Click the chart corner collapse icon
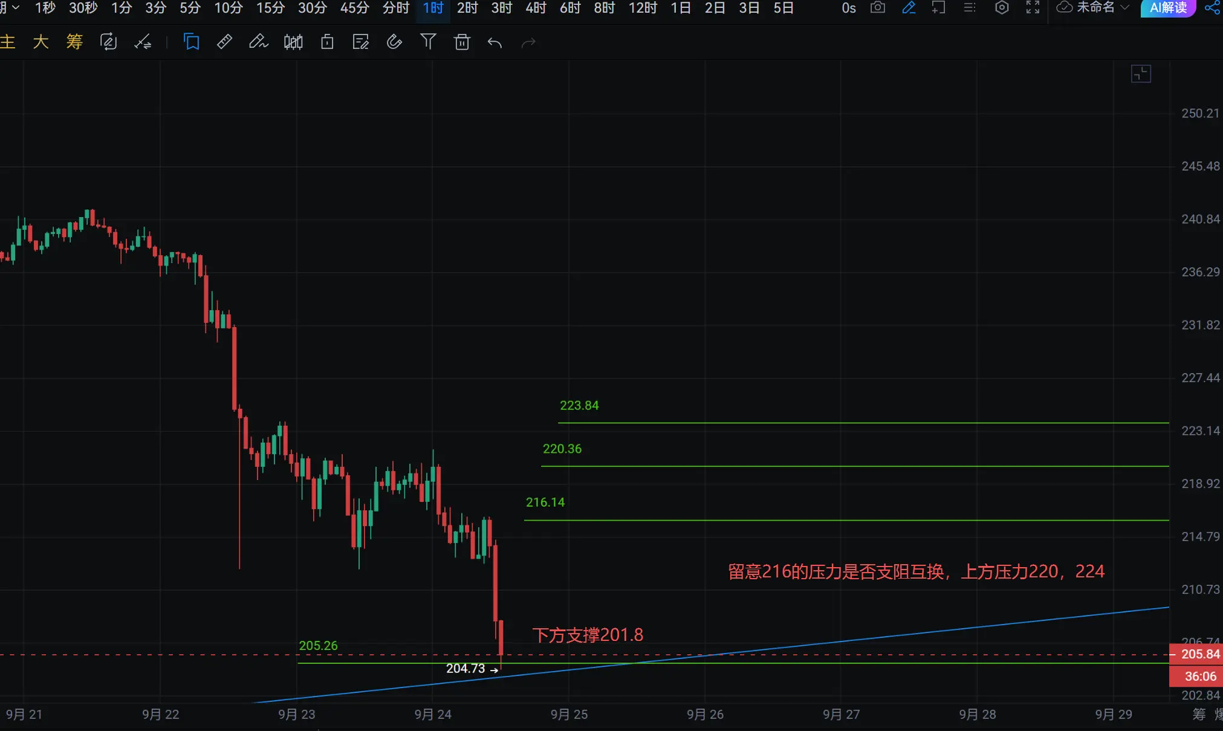This screenshot has width=1223, height=731. [1141, 74]
